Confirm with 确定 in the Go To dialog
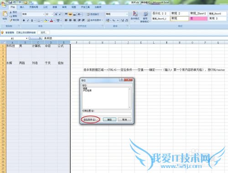 pos(109,119)
